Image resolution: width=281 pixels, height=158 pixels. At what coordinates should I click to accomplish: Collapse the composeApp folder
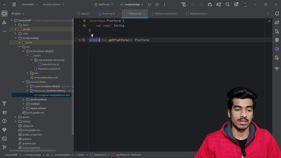click(x=16, y=38)
